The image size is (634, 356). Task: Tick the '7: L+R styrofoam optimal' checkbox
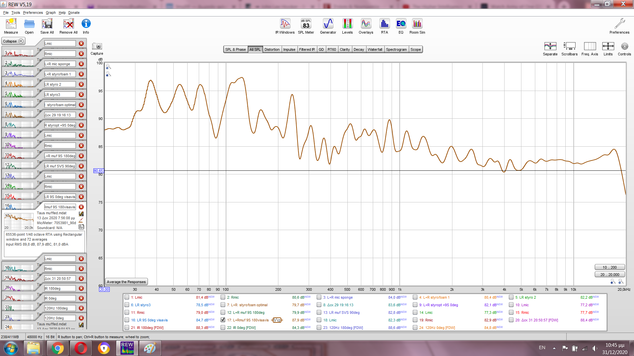[x=223, y=305]
